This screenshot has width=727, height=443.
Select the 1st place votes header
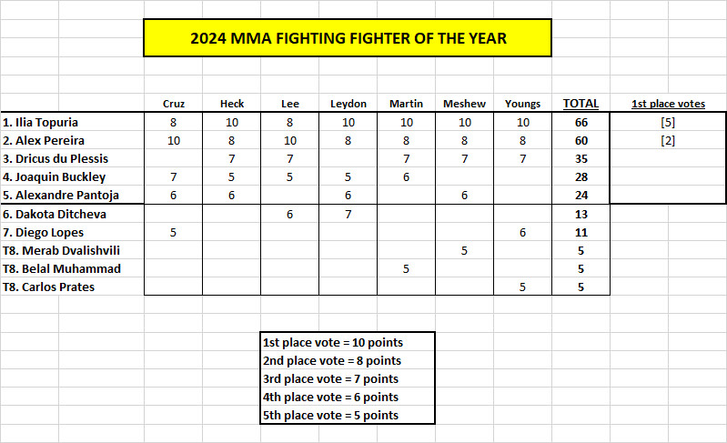(668, 104)
